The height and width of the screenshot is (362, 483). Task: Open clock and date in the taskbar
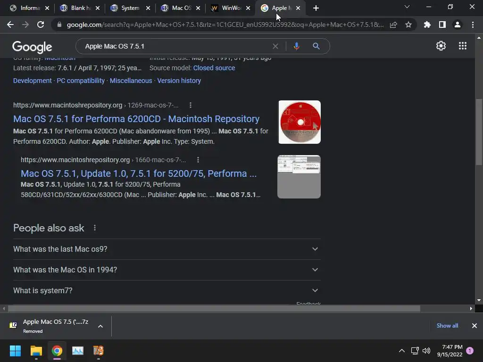click(450, 351)
